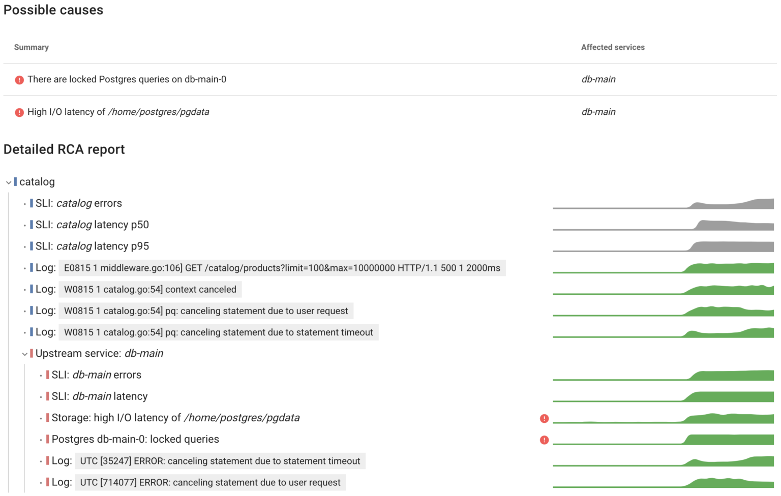Screen dimensions: 781x496
Task: Click the alert icon next to Storage high I/O latency
Action: (x=544, y=418)
